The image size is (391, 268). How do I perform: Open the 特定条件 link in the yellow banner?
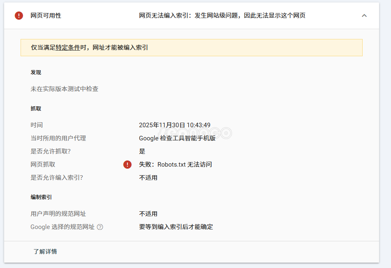[x=68, y=48]
